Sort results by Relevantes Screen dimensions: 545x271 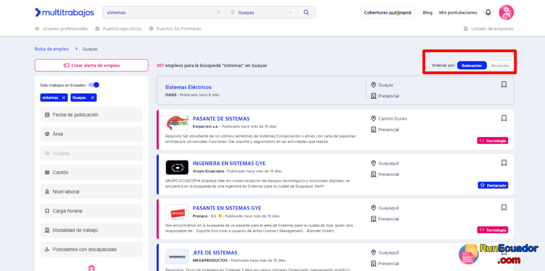[x=472, y=65]
